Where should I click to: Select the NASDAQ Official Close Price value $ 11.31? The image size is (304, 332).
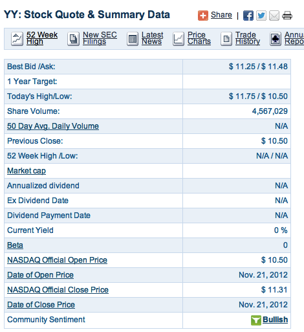pyautogui.click(x=274, y=290)
